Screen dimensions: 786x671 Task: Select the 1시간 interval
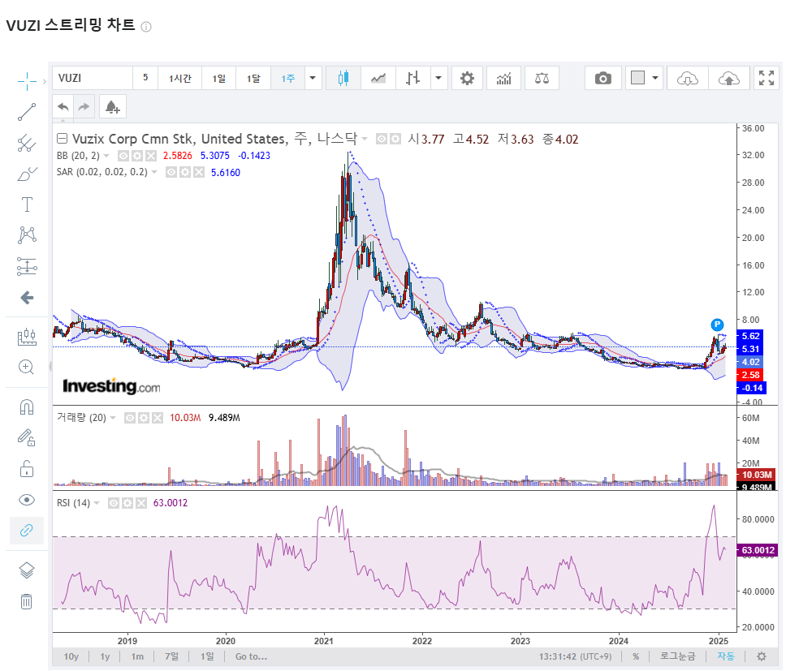pyautogui.click(x=180, y=78)
